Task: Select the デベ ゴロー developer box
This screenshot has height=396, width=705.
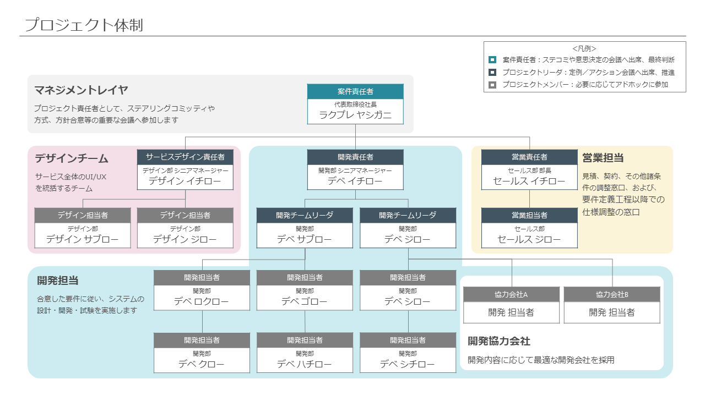Action: [x=305, y=290]
